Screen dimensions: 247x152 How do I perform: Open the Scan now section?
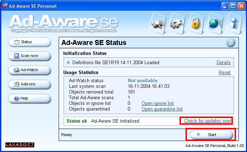[30, 56]
